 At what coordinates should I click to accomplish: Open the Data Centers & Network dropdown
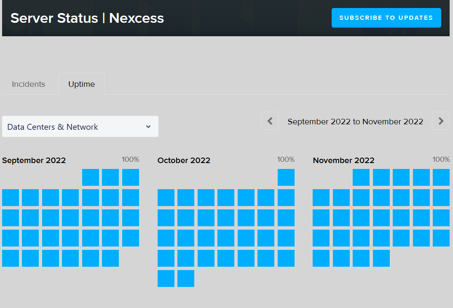80,126
